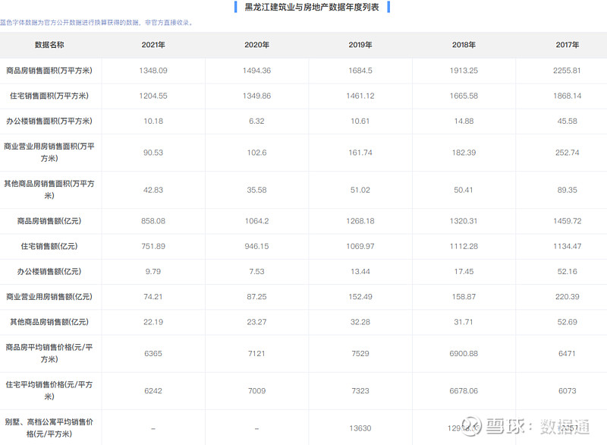
Task: Select row label 住宅销售额(亿元)
Action: point(49,246)
